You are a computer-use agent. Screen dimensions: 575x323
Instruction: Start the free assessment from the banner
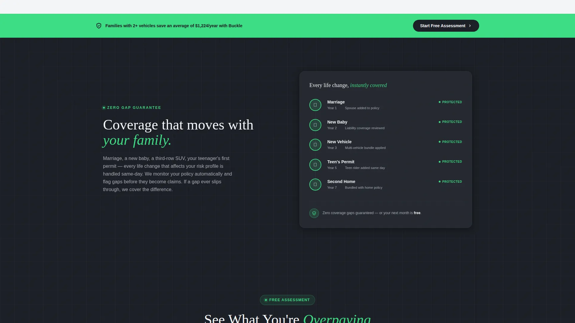click(x=446, y=26)
